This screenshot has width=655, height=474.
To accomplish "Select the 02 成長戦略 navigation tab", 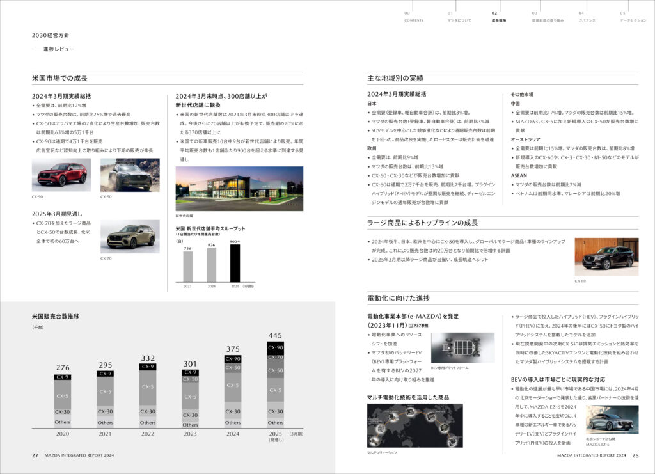I will click(499, 17).
